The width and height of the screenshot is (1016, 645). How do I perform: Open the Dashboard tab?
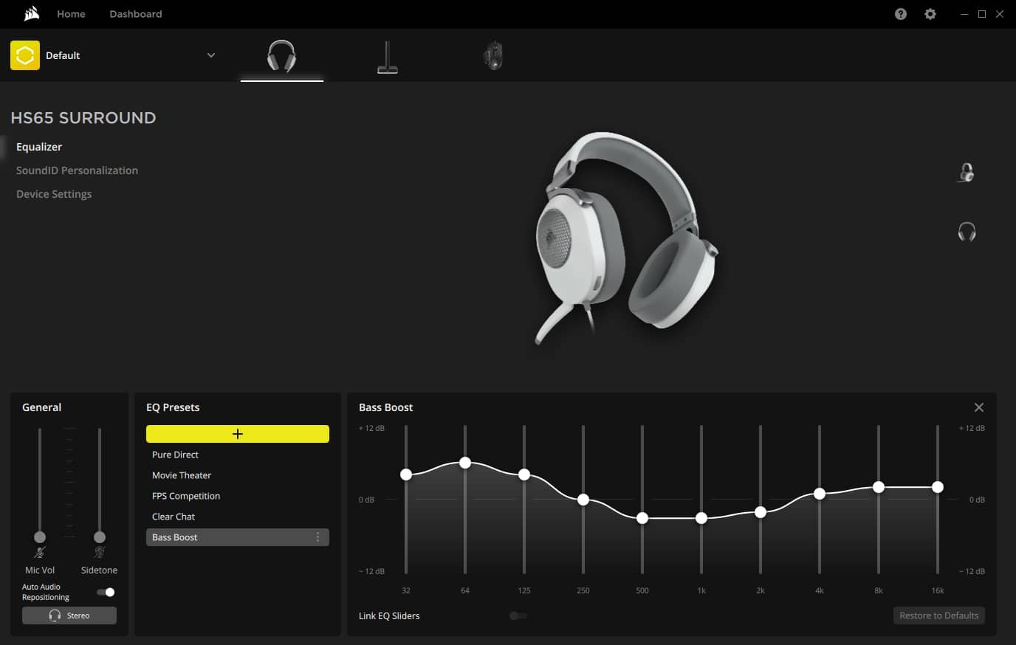point(135,14)
